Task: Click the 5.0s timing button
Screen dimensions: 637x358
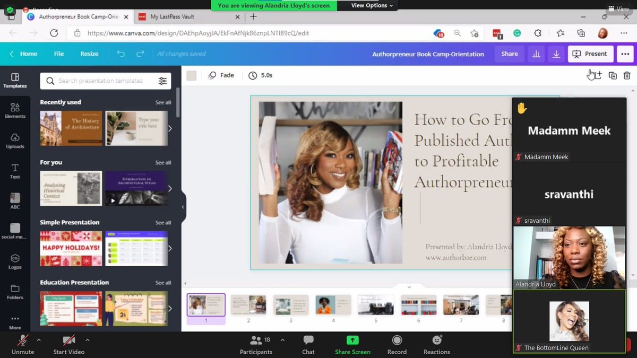Action: pyautogui.click(x=261, y=75)
